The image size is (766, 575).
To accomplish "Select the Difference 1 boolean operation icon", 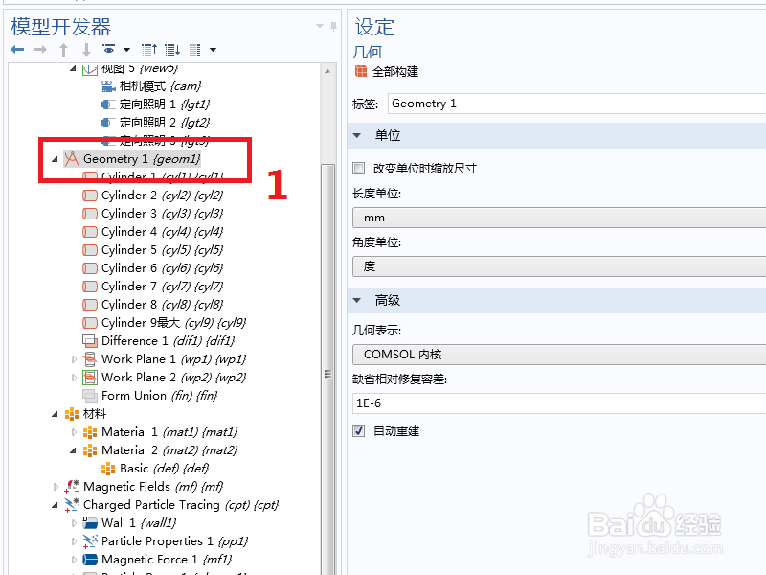I will (x=88, y=340).
